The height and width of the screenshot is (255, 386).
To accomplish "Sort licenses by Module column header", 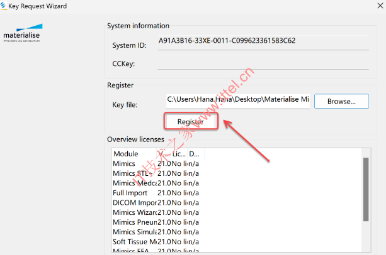I will click(134, 154).
